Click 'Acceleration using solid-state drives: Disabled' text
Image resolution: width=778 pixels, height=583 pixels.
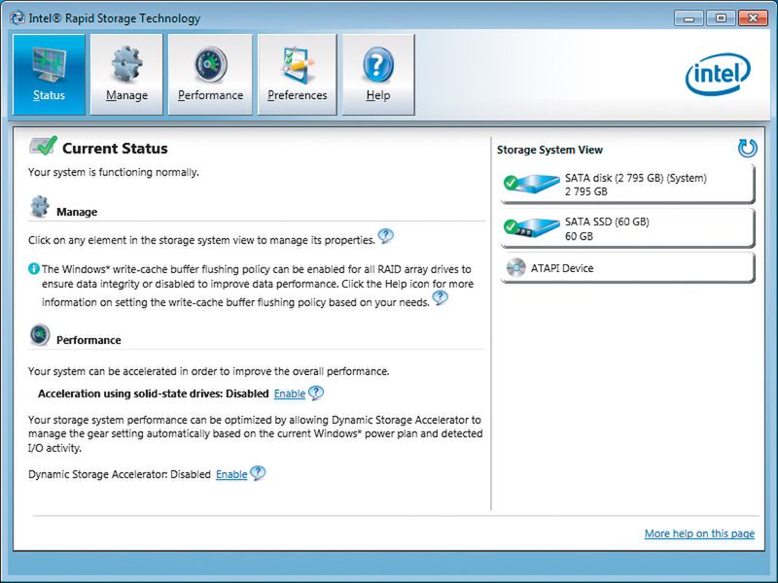(x=154, y=394)
